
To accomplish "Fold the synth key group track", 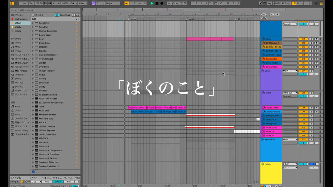I will tap(262, 140).
